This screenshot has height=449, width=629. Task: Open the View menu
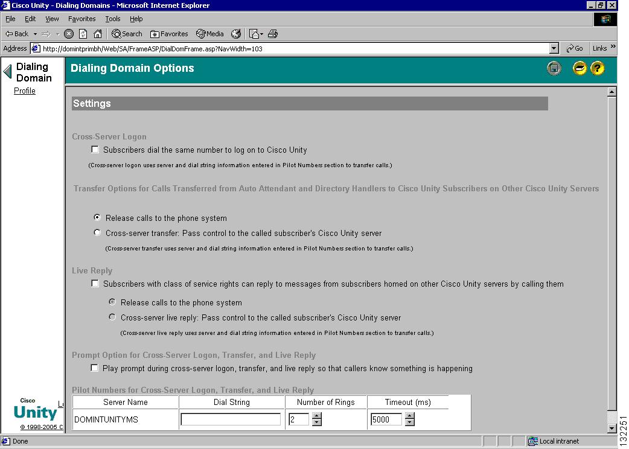pyautogui.click(x=52, y=19)
